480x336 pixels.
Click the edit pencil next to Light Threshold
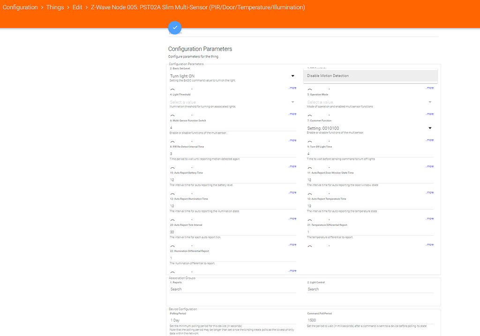click(x=192, y=114)
